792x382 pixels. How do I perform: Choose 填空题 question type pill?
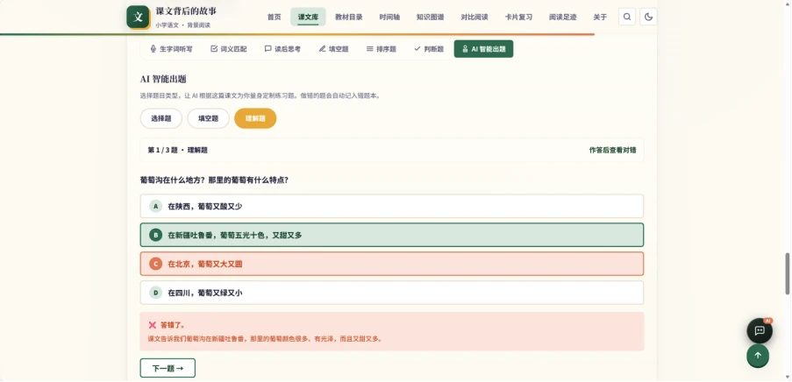208,118
